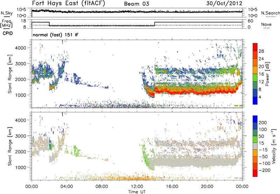Click the 'Nave' legend label
Viewport: 280px width, 194px height.
[266, 24]
